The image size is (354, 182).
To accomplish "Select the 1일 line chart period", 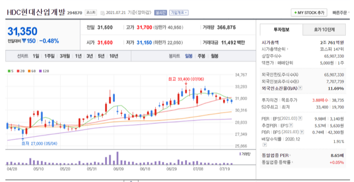I will (x=36, y=56).
